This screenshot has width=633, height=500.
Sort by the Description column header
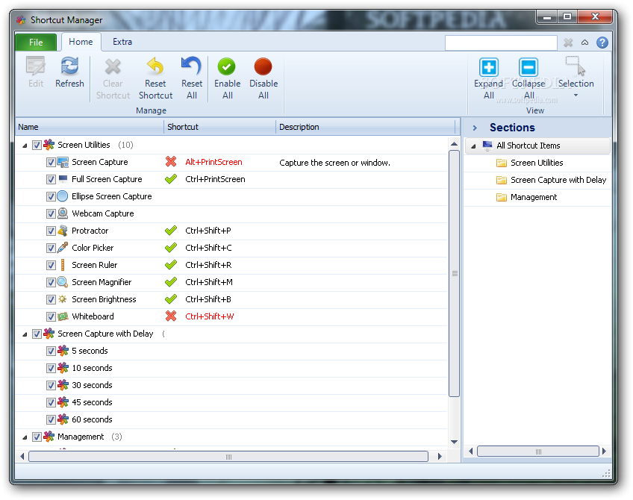(365, 127)
